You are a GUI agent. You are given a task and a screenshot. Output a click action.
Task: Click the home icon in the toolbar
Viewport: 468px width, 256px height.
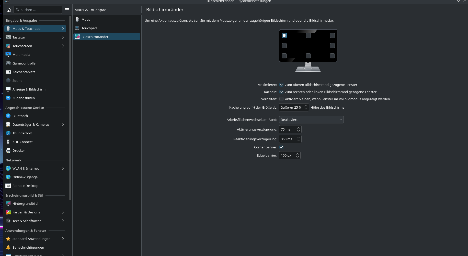pos(9,10)
